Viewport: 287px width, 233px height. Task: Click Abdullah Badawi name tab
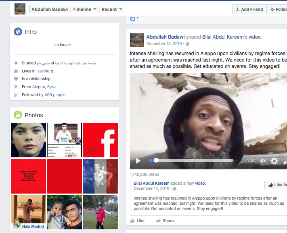pyautogui.click(x=50, y=9)
